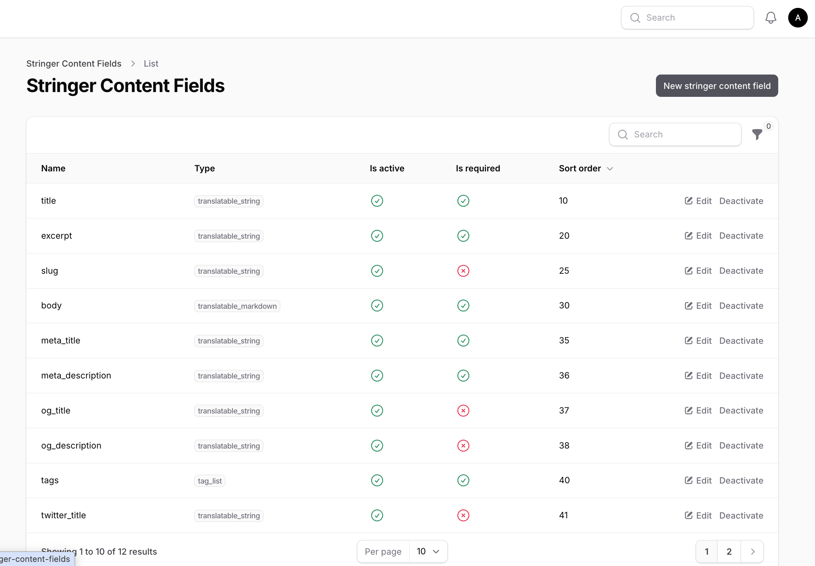This screenshot has width=815, height=566.
Task: Click the is-required check icon for meta_description
Action: click(x=463, y=376)
